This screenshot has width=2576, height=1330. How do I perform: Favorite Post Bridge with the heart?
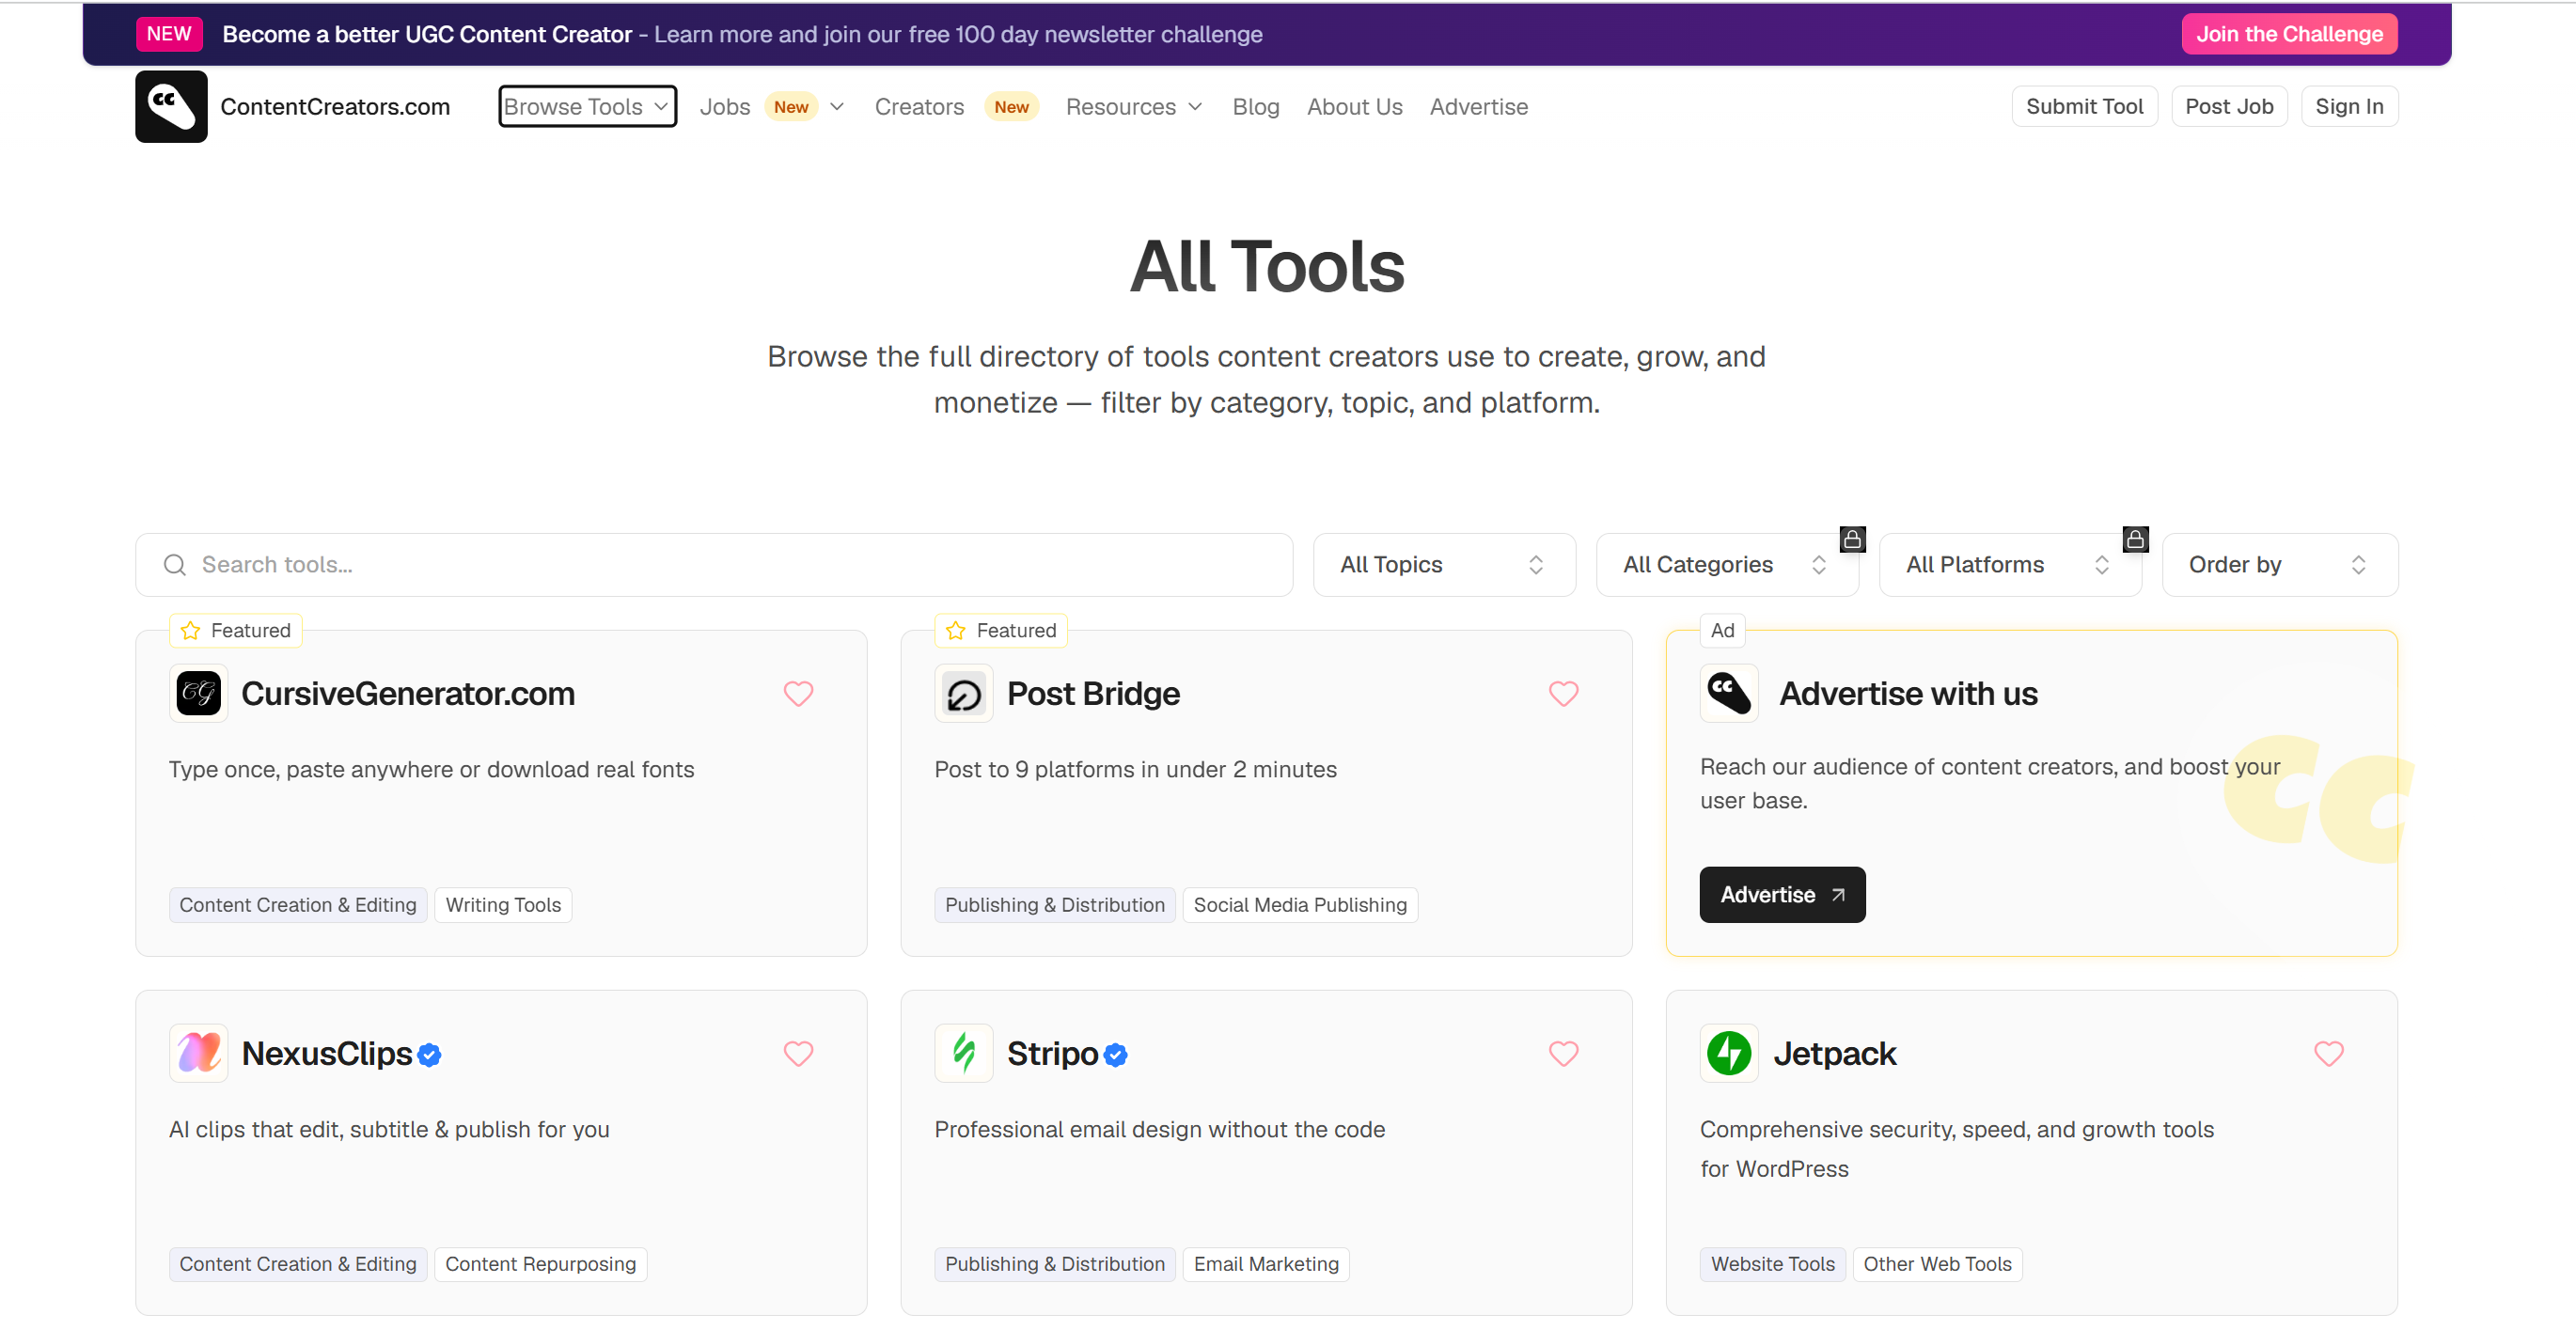(1563, 693)
